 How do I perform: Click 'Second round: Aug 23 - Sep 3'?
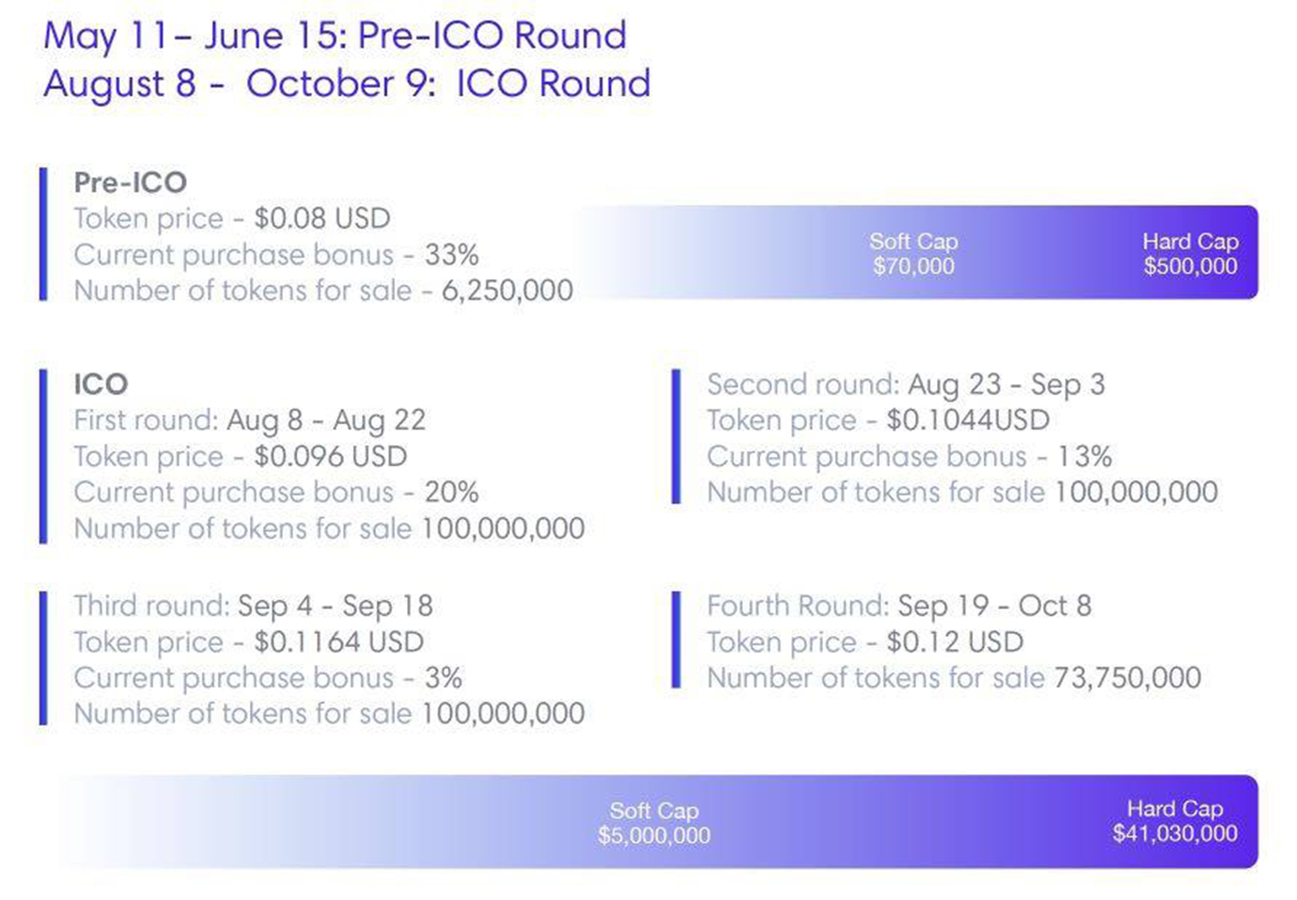[x=906, y=384]
